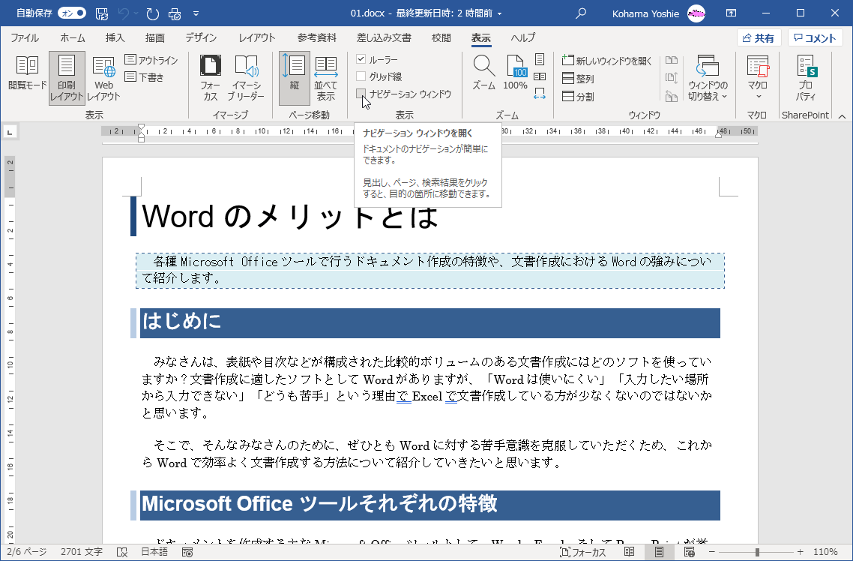Select Web Layout in status bar
This screenshot has height=561, width=853.
689,552
